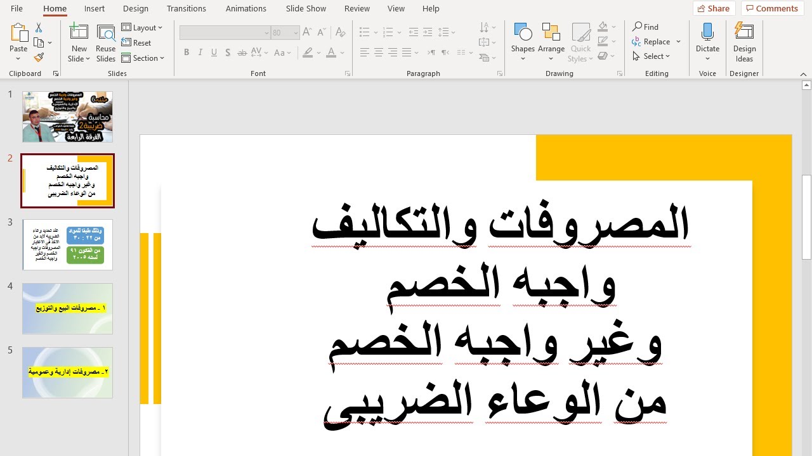Select slide 4 thumbnail
This screenshot has width=812, height=456.
[x=67, y=308]
